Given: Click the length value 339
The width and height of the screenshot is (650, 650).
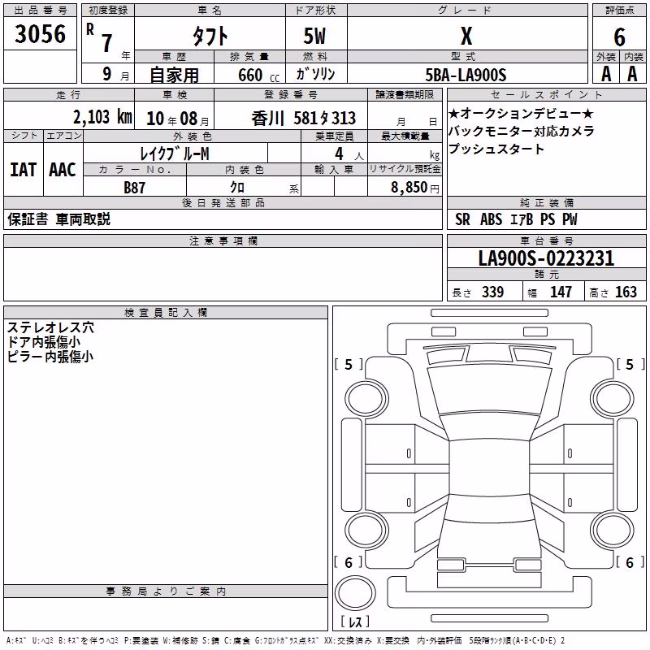Looking at the screenshot, I should click(493, 292).
